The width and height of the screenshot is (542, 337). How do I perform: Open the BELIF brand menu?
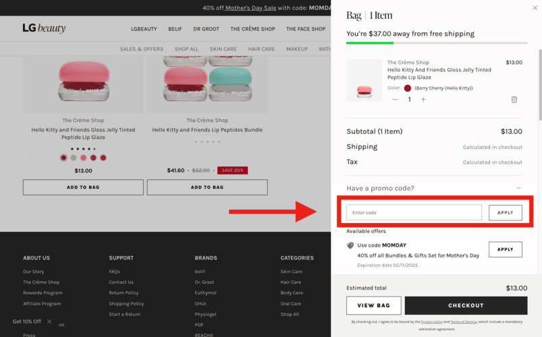(x=175, y=29)
